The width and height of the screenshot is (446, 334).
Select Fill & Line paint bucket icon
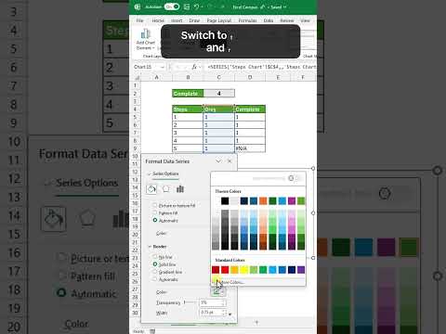151,188
